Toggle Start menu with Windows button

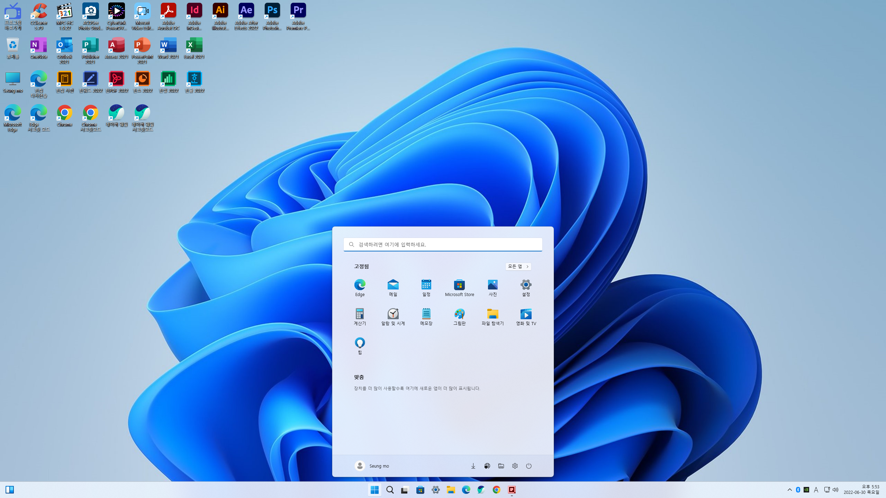(374, 489)
